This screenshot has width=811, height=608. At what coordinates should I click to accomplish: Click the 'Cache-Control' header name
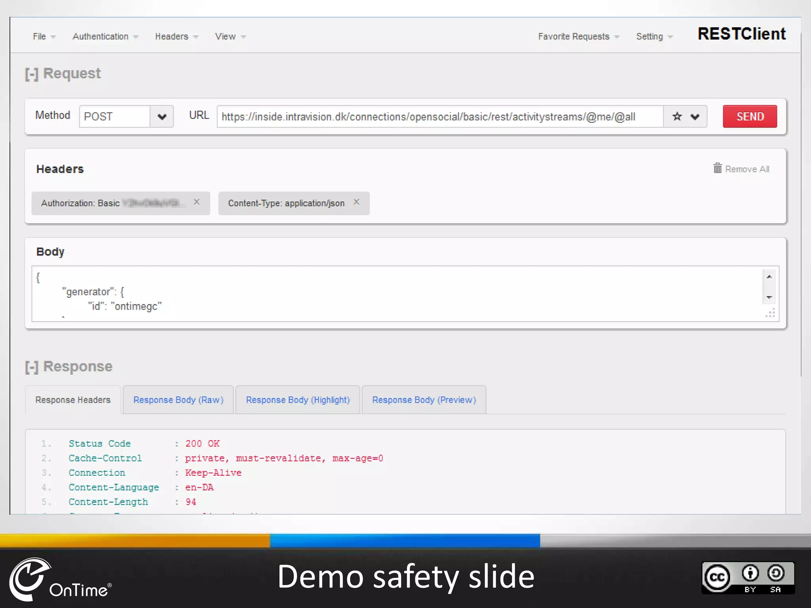105,458
